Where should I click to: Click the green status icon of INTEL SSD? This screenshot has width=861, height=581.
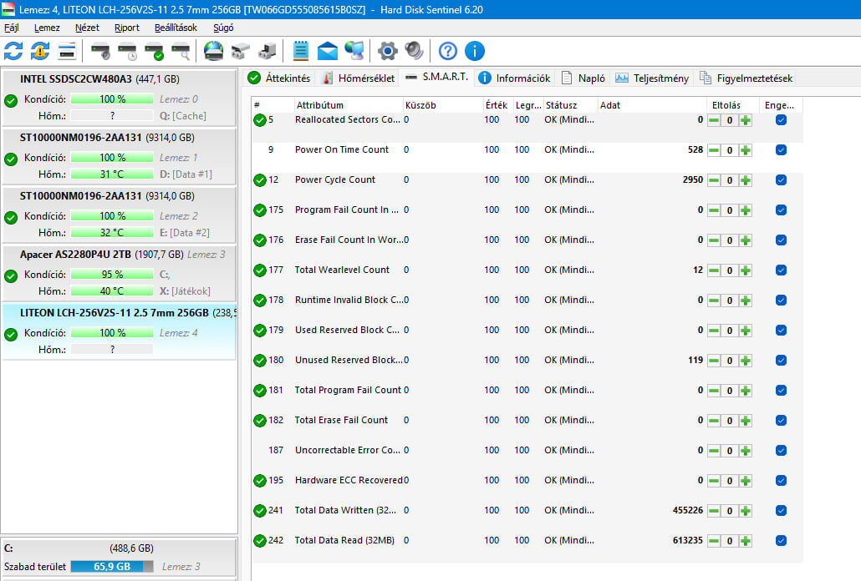click(11, 101)
